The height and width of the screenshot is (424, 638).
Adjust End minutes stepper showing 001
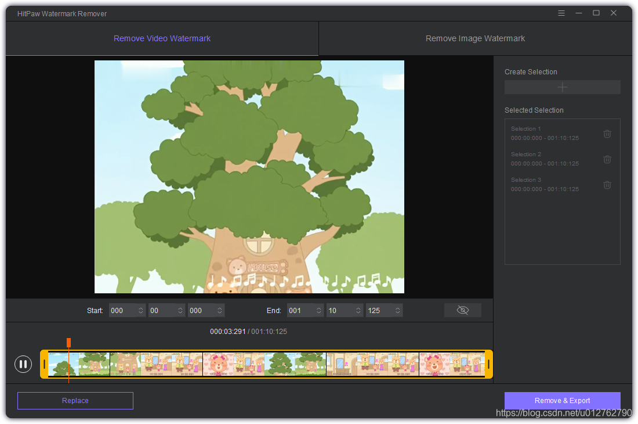click(319, 310)
